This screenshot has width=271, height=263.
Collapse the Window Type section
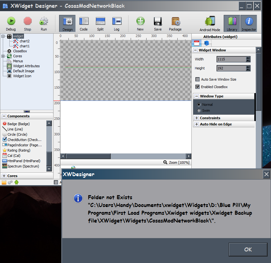tap(197, 96)
